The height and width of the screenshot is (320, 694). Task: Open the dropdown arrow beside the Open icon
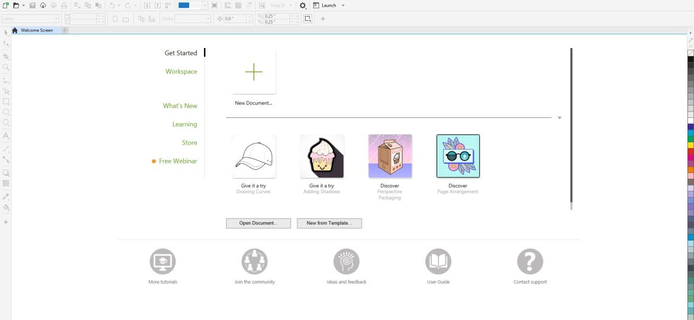point(23,5)
